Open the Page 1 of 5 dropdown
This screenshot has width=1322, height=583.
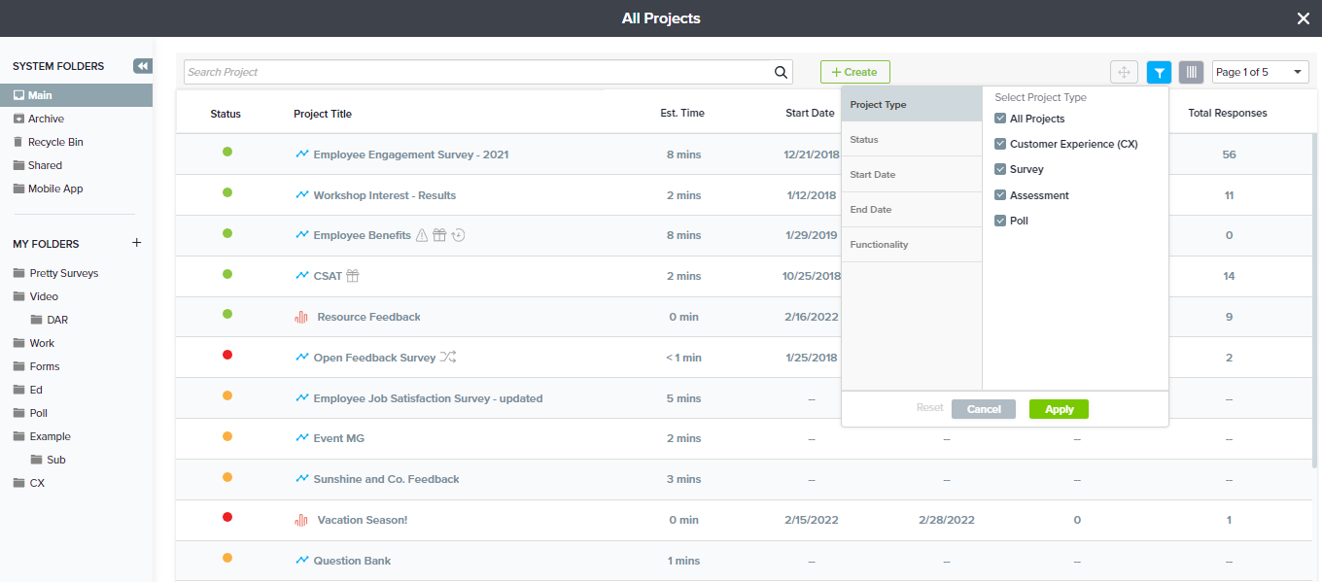click(x=1260, y=72)
